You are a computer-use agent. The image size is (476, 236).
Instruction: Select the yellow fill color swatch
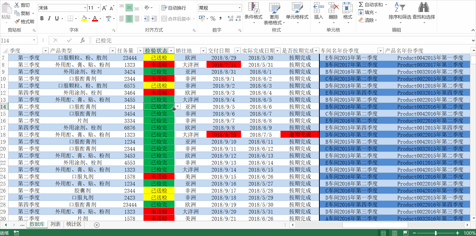click(x=84, y=21)
